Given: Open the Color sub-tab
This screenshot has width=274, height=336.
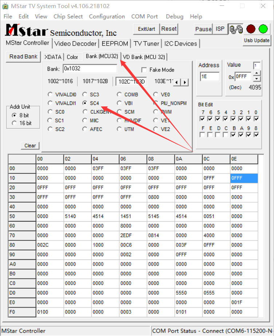Looking at the screenshot, I should [x=72, y=57].
